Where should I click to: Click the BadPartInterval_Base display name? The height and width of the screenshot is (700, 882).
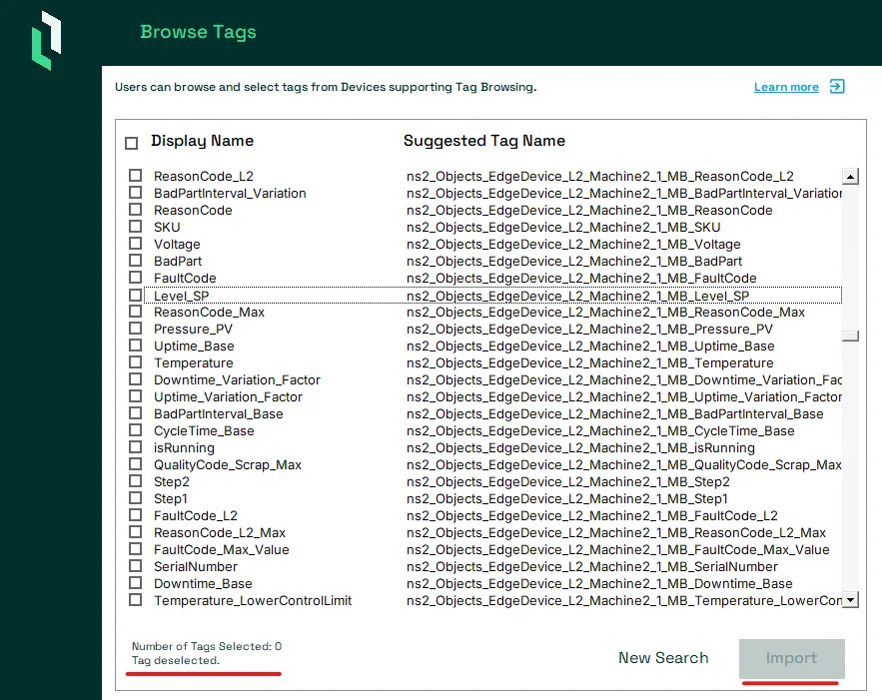coord(218,413)
